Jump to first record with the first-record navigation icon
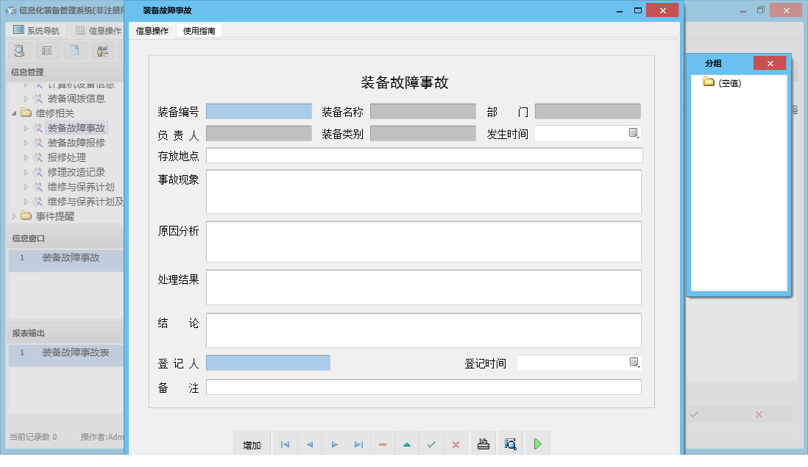The image size is (808, 467). pyautogui.click(x=285, y=443)
